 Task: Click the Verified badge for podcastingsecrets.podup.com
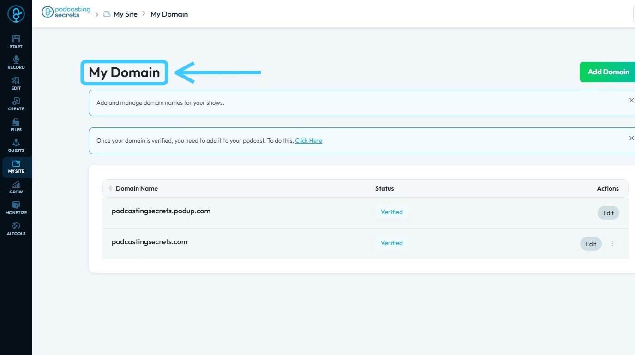click(392, 212)
